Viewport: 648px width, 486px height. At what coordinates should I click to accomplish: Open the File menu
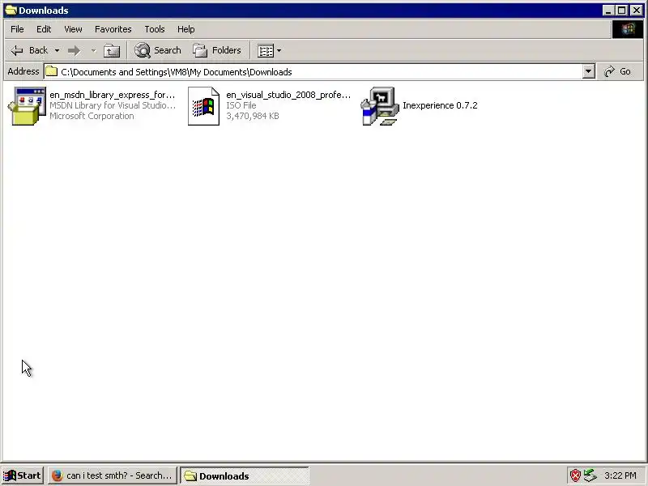pos(17,29)
